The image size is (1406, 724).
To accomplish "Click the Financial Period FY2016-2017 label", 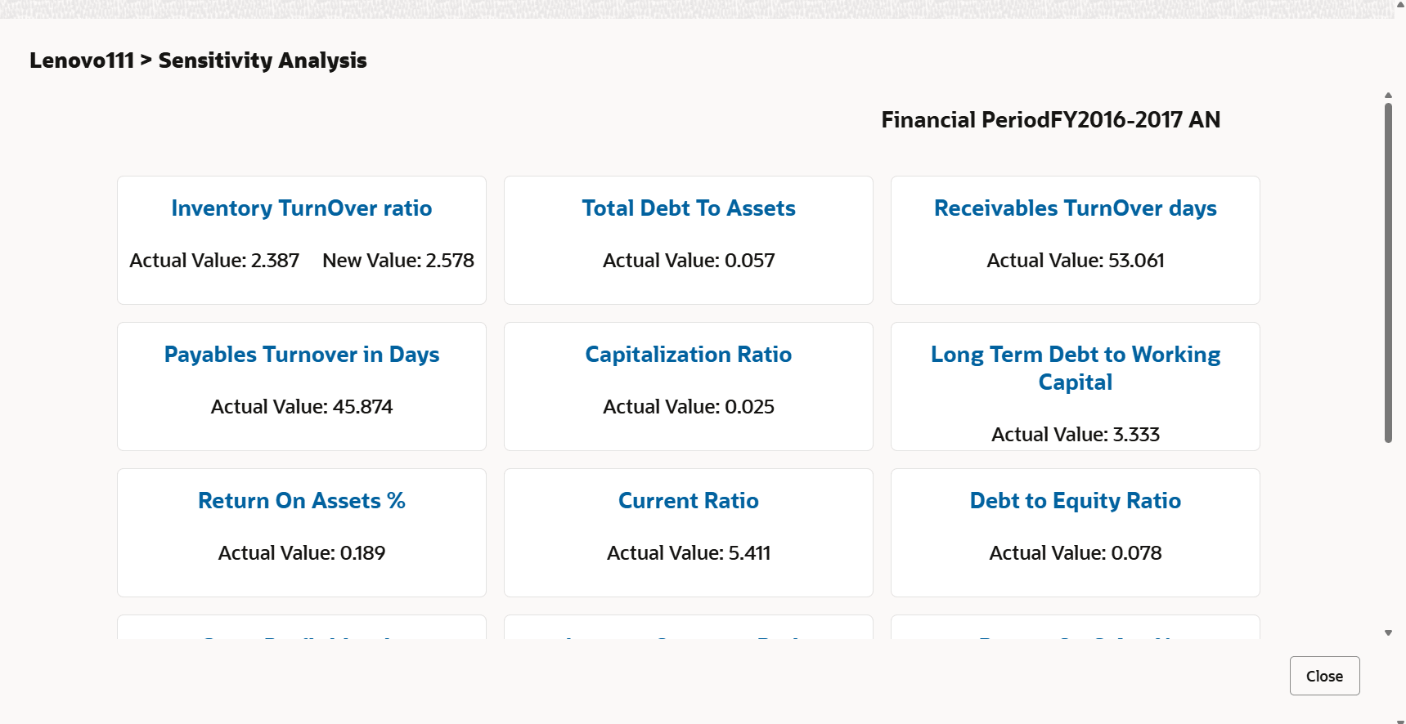I will pos(1050,120).
